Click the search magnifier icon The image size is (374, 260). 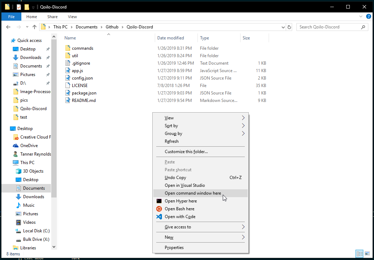click(363, 27)
